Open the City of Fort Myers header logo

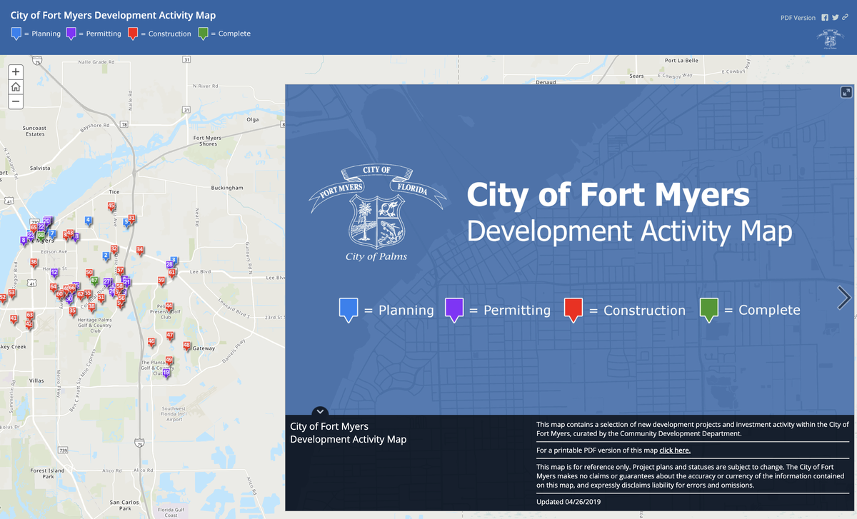tap(831, 39)
